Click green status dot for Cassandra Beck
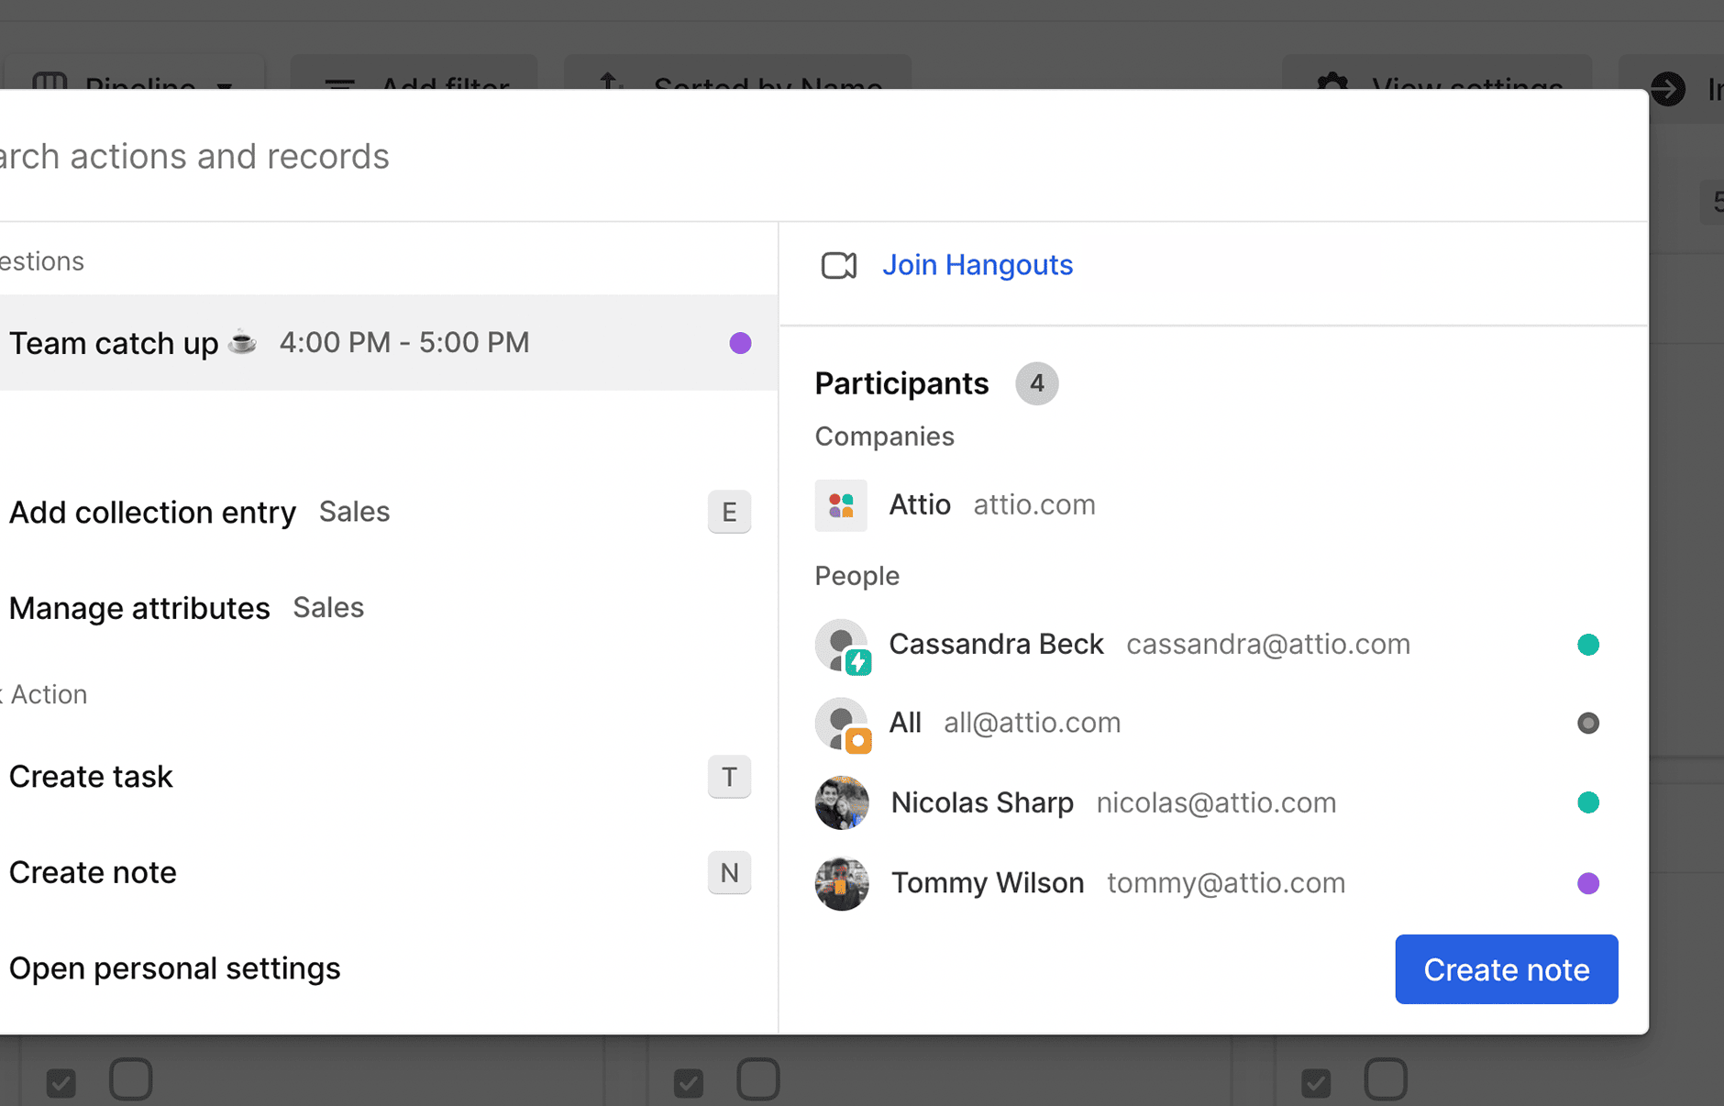1724x1106 pixels. (1588, 645)
